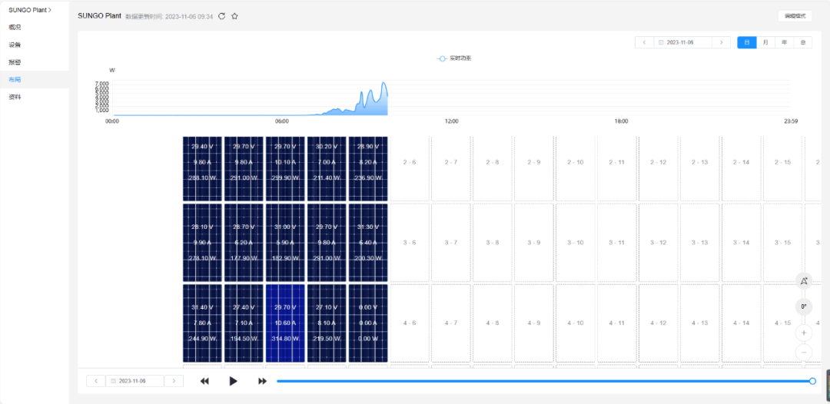Select the solar panel showing 236.90 W
Screen dimensions: 830x404
click(x=368, y=169)
